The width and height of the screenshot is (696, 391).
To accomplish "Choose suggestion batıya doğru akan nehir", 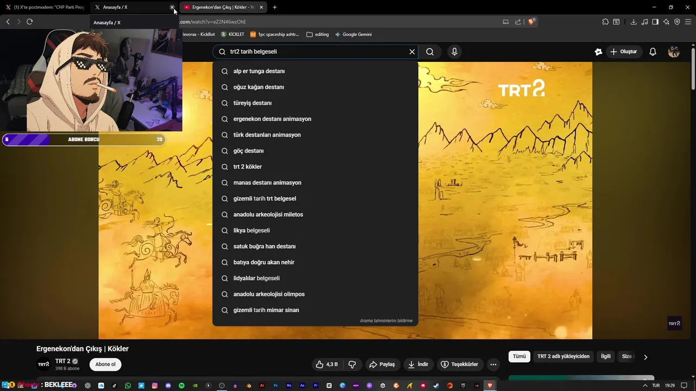I will [x=315, y=262].
